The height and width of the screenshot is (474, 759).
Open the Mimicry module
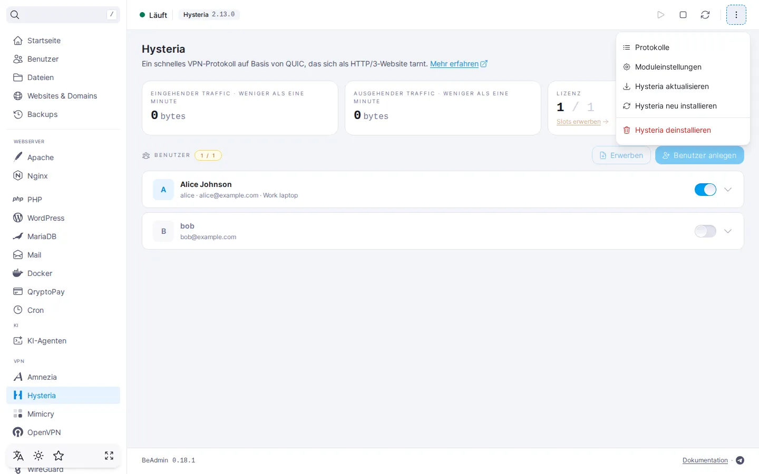(x=63, y=414)
